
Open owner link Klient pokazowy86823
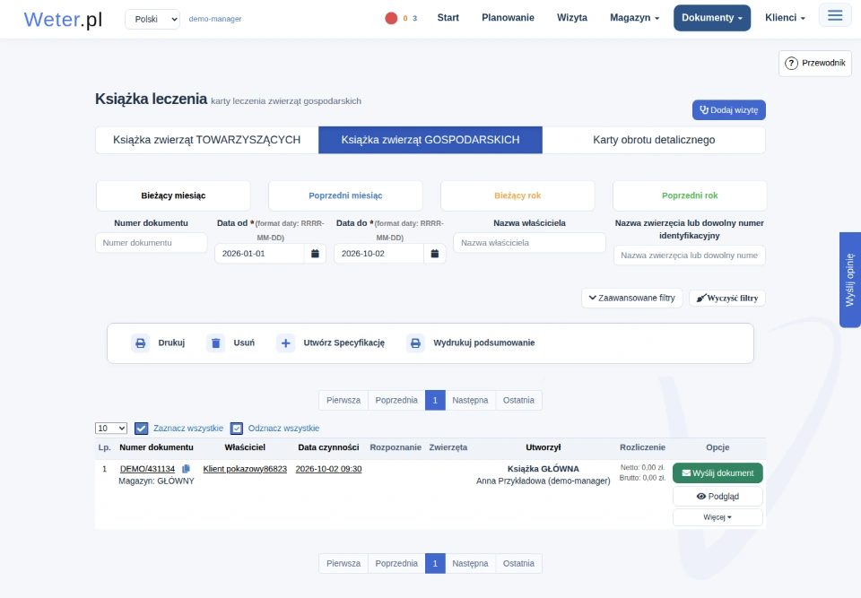click(x=245, y=469)
